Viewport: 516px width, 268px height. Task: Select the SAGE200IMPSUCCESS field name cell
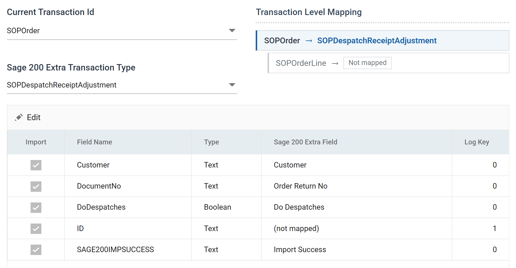pos(128,250)
